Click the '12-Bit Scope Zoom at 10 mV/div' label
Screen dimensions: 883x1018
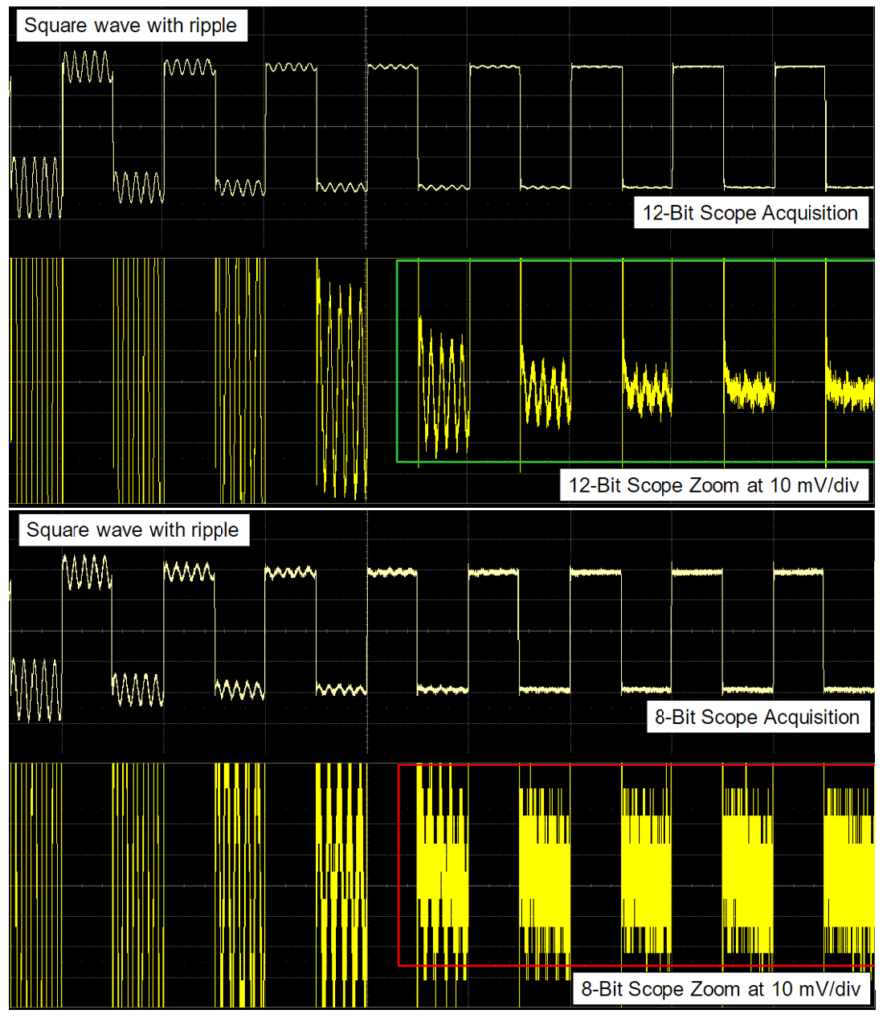coord(716,486)
